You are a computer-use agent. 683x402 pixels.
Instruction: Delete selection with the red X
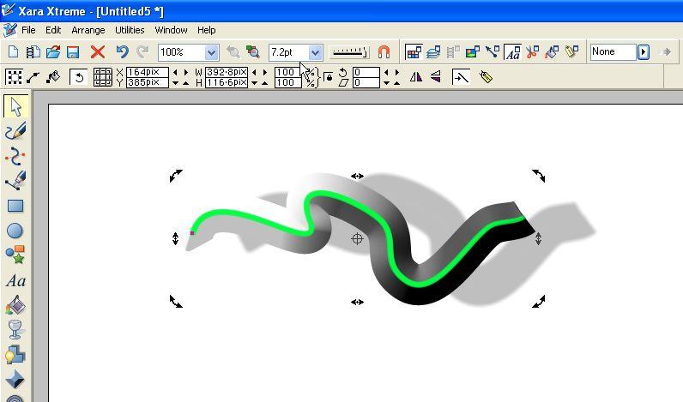[x=98, y=52]
